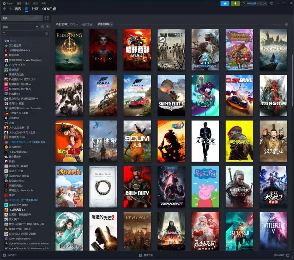294x260 pixels.
Task: Open the 商店 store tab
Action: pos(18,9)
